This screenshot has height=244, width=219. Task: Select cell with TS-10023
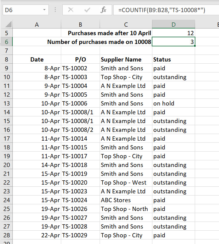pos(80,191)
